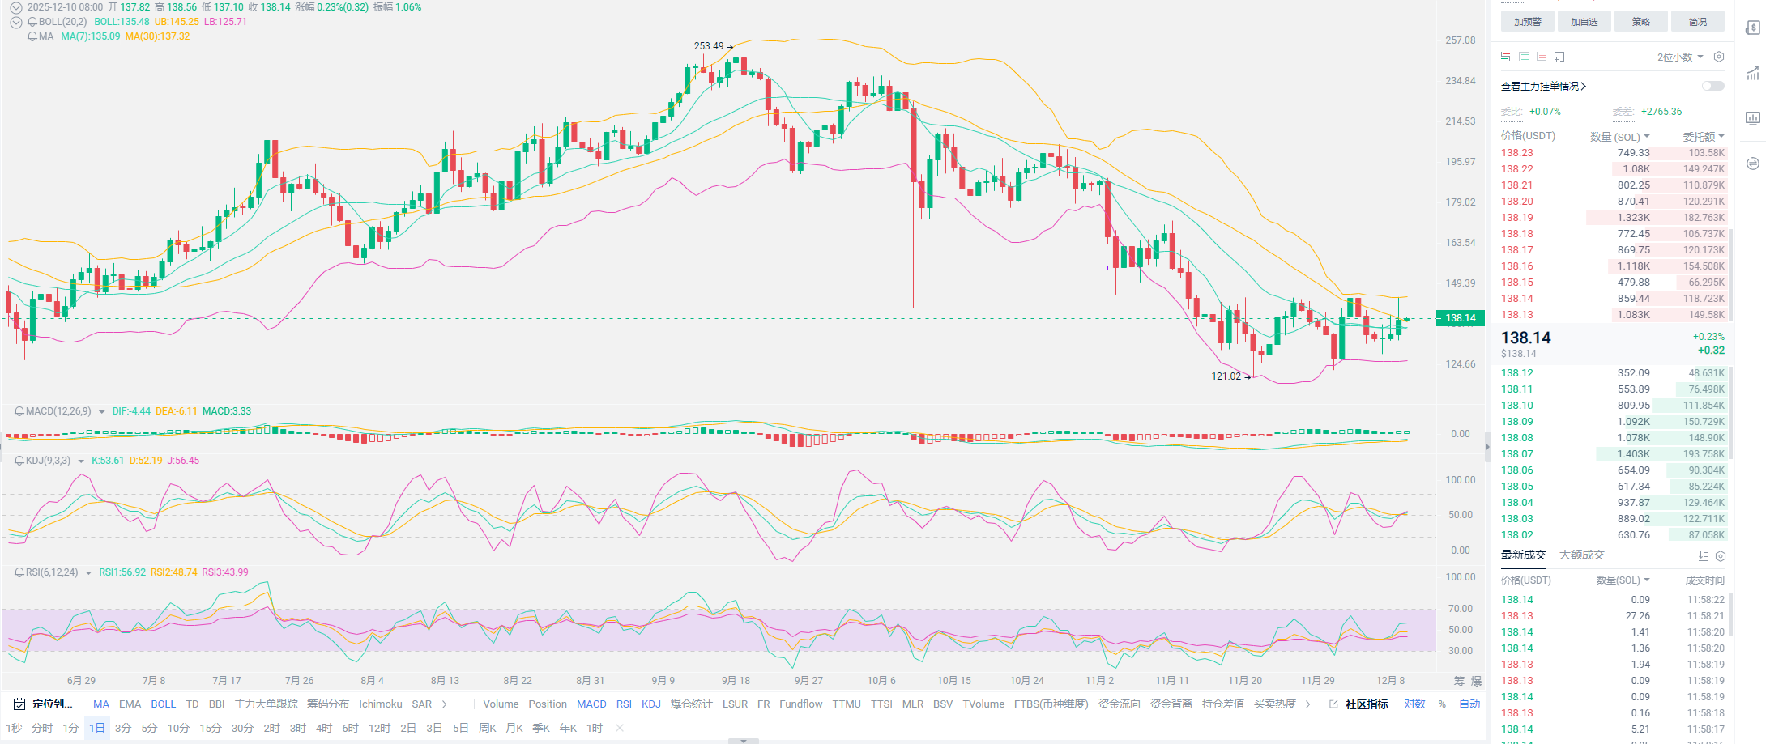Switch to the 大额成交 large trades tab
Viewport: 1770px width, 744px height.
pos(1581,555)
